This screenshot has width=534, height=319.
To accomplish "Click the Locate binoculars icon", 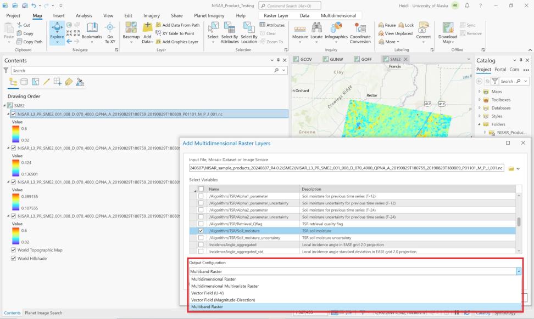I will pos(316,27).
